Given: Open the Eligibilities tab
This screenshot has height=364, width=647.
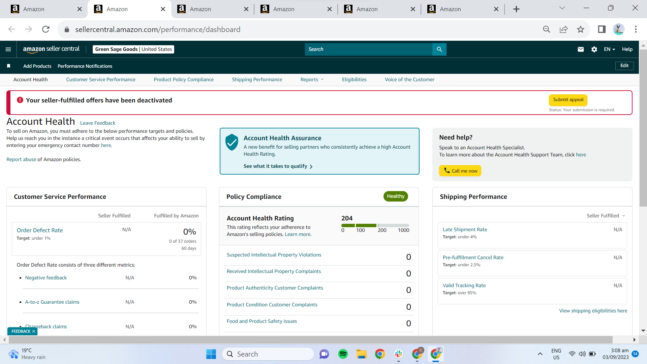Looking at the screenshot, I should tap(354, 80).
